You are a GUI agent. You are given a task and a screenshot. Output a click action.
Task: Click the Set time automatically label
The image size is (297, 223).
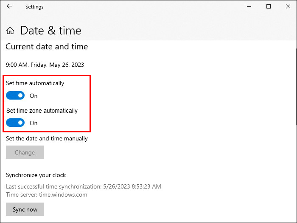click(35, 83)
